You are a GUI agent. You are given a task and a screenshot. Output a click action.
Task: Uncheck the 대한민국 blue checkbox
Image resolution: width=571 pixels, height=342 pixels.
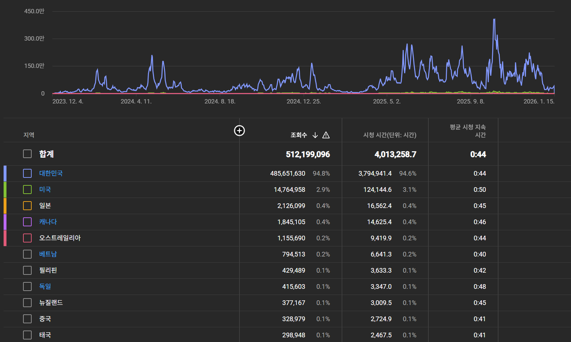27,174
